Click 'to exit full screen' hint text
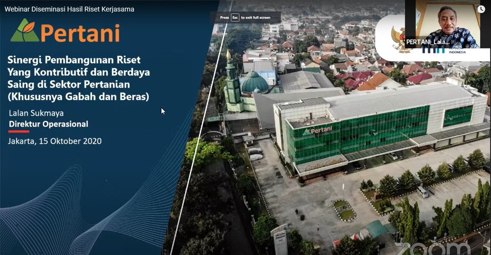Image resolution: width=491 pixels, height=255 pixels. coord(255,17)
